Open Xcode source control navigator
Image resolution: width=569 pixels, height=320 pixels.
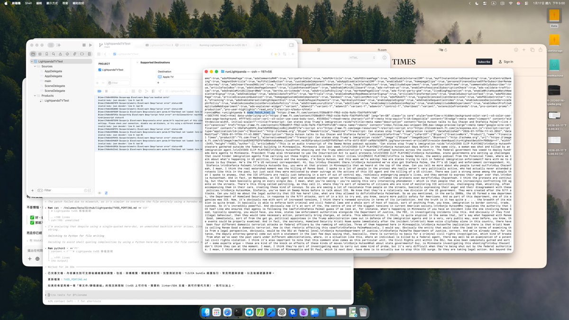point(40,54)
